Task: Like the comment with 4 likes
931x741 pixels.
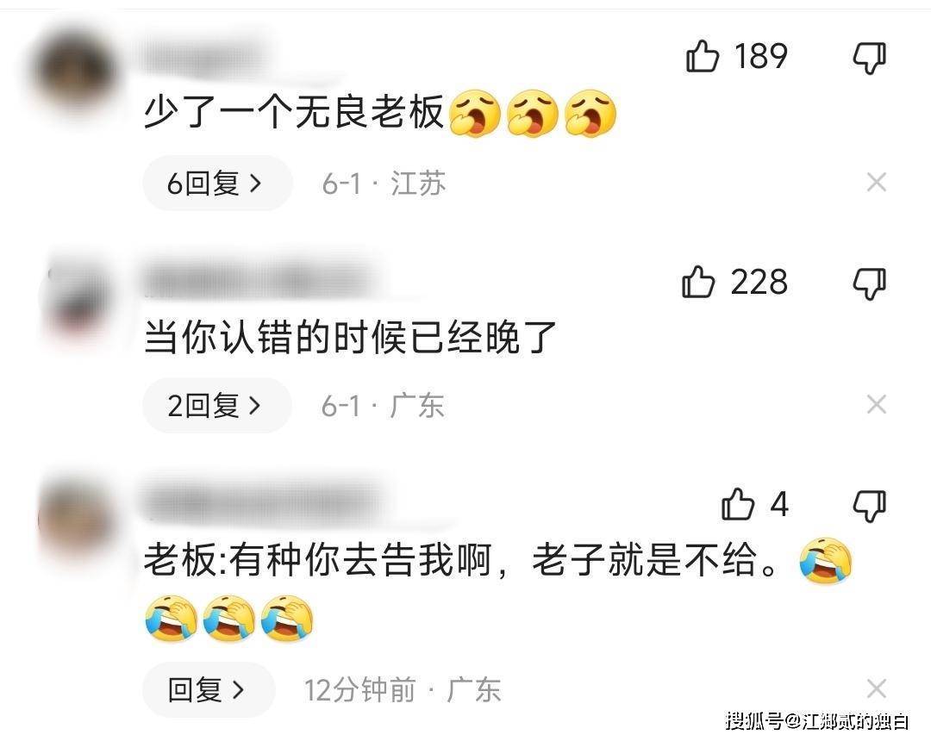Action: [737, 504]
